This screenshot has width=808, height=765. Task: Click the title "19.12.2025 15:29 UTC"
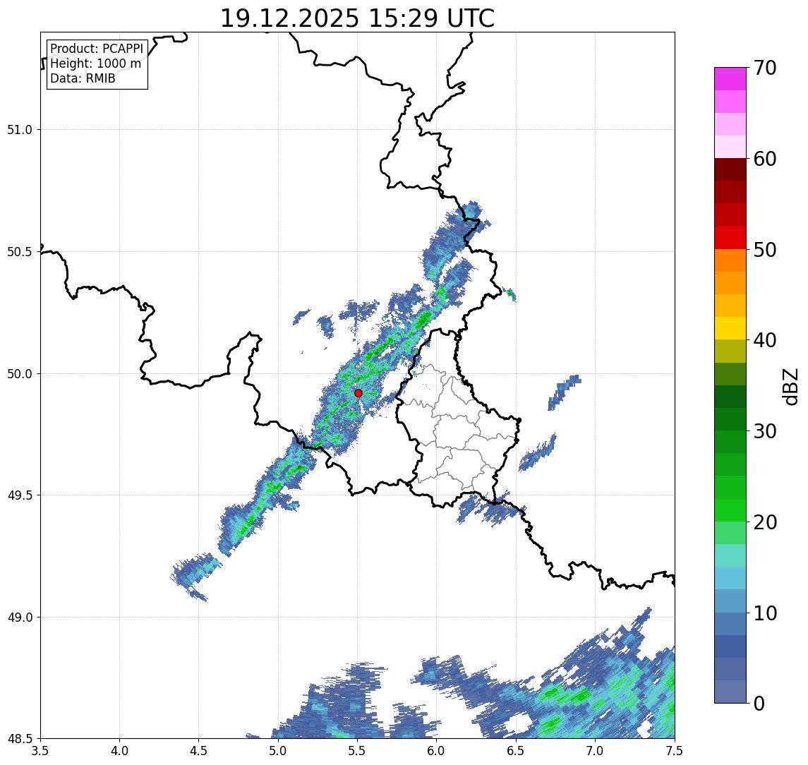(357, 18)
